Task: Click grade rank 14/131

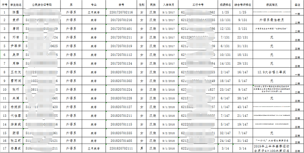Action: click(225, 64)
